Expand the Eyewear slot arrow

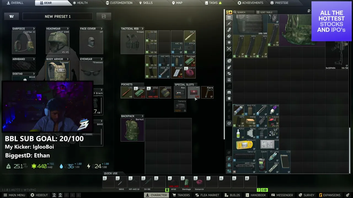pyautogui.click(x=101, y=59)
